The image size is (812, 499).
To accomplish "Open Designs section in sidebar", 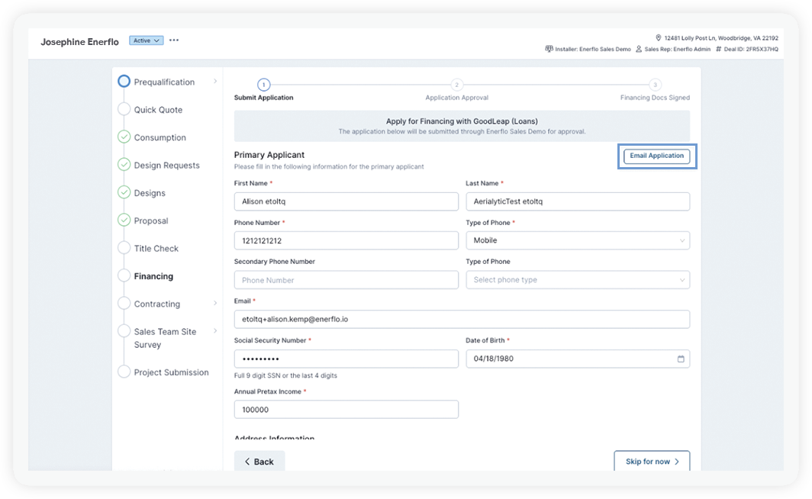I will [x=150, y=193].
